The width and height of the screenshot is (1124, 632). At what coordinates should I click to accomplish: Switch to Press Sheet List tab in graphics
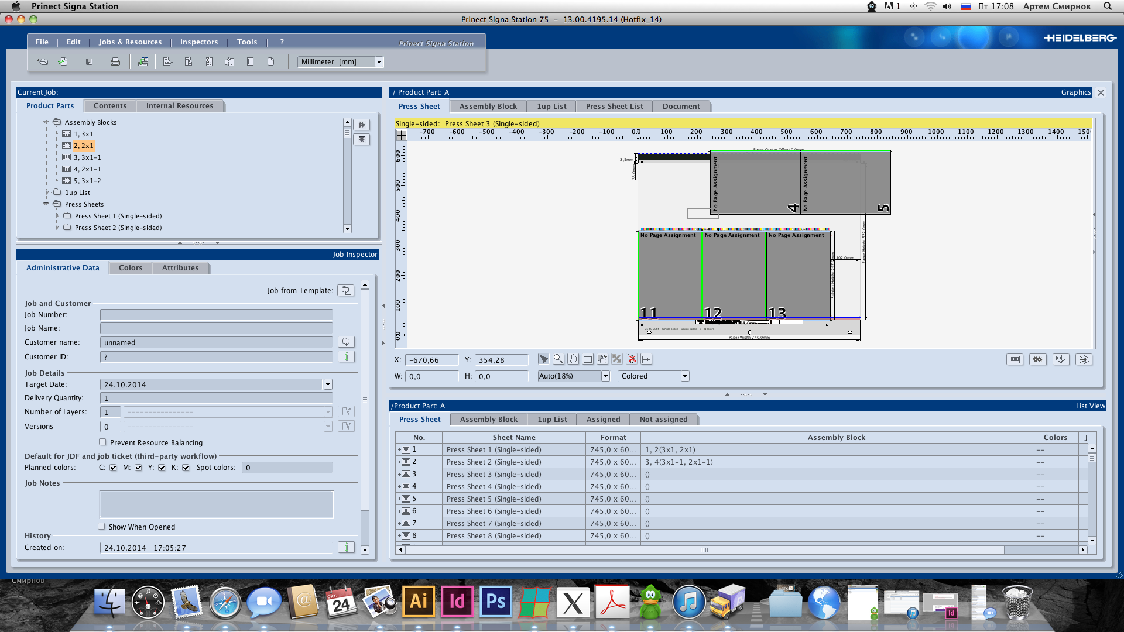coord(614,106)
